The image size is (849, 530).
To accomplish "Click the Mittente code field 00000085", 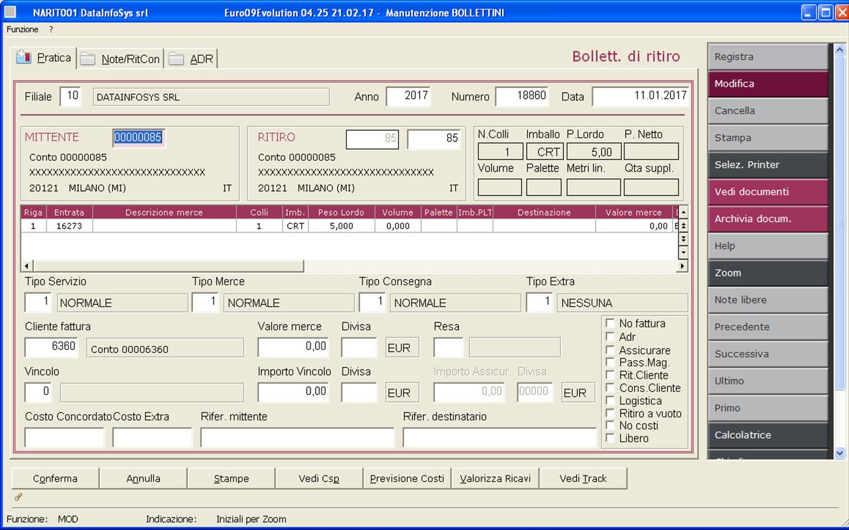I will [x=138, y=138].
